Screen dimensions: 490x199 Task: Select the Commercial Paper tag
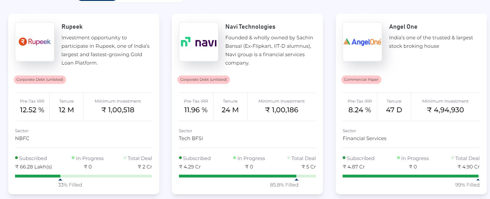coord(361,80)
